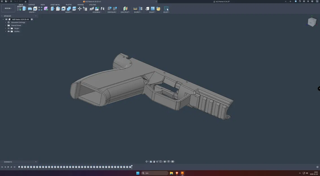The image size is (320, 176).
Task: Open Windows Start menu
Action: pos(138,173)
